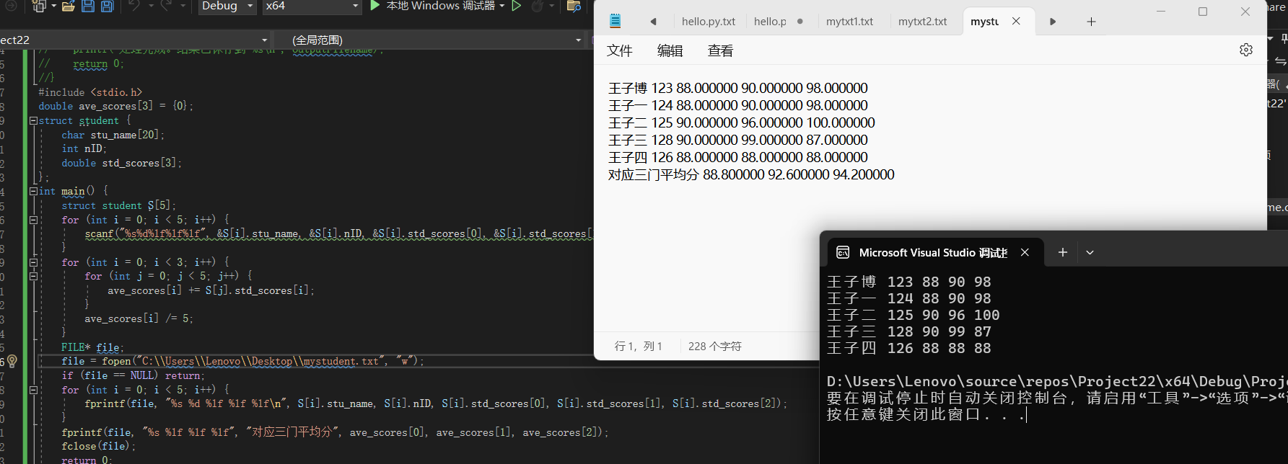
Task: Click the unsaved dot on hello.p tab
Action: pos(799,22)
